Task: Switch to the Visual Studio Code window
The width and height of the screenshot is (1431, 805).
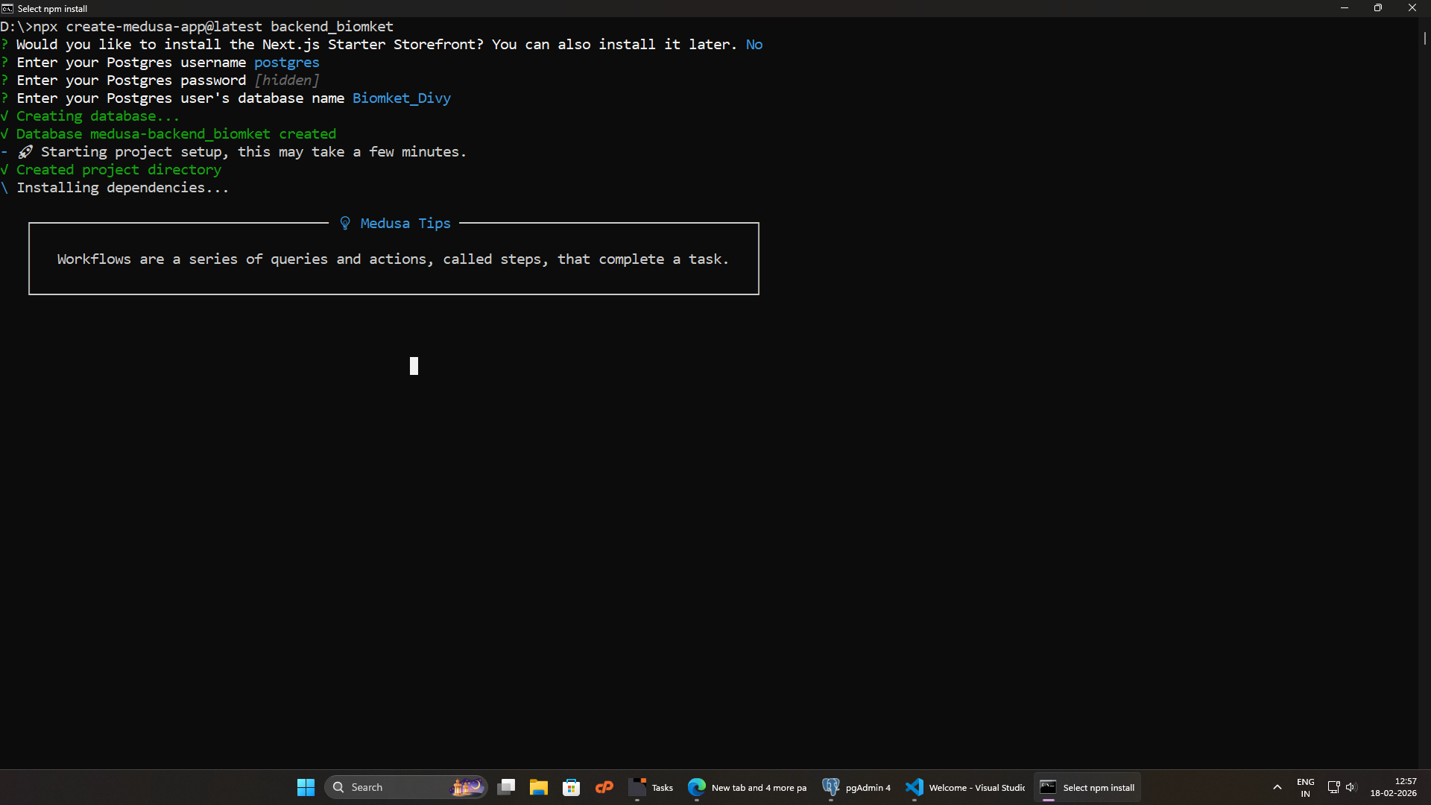Action: pyautogui.click(x=965, y=787)
